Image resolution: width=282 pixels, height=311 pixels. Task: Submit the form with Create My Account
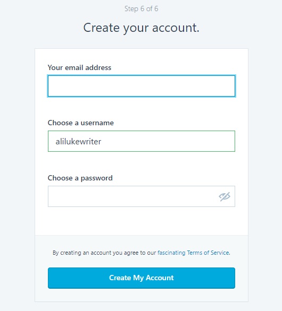[x=142, y=278]
